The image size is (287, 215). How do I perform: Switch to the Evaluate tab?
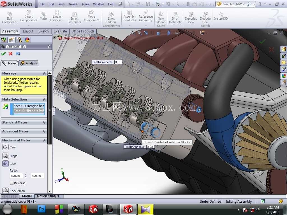point(60,31)
